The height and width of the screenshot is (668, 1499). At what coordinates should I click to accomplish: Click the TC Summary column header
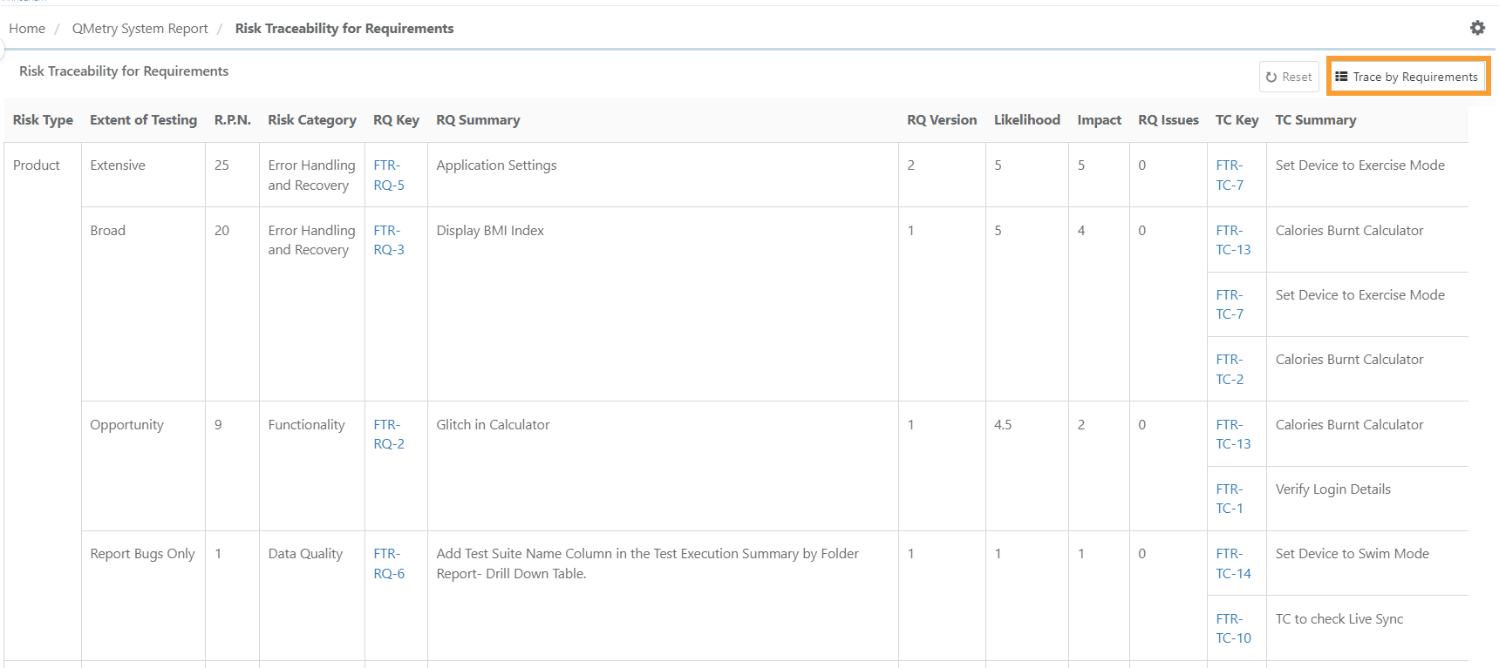pos(1315,120)
